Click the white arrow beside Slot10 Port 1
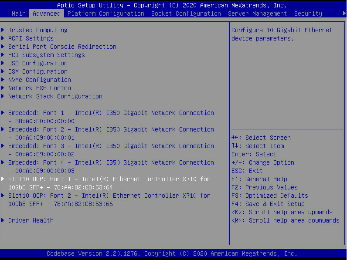The height and width of the screenshot is (260, 347). point(3,179)
